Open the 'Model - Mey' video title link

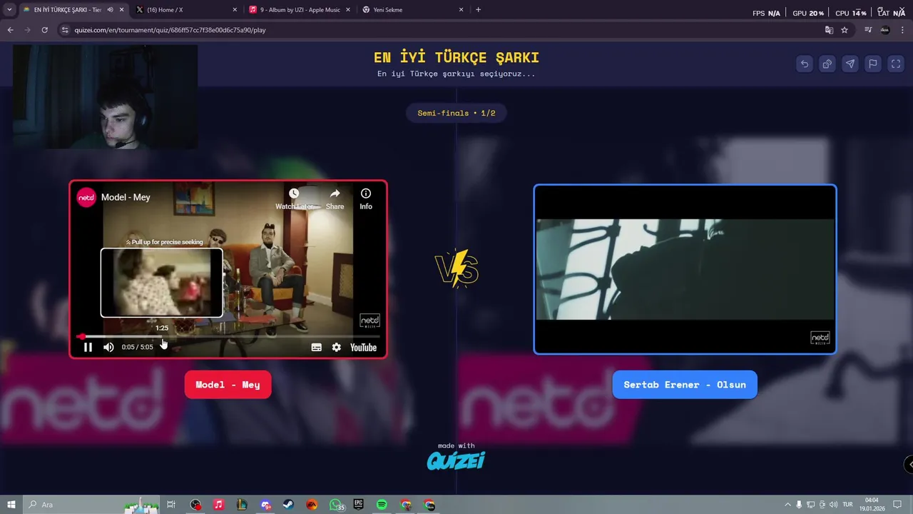coord(126,197)
